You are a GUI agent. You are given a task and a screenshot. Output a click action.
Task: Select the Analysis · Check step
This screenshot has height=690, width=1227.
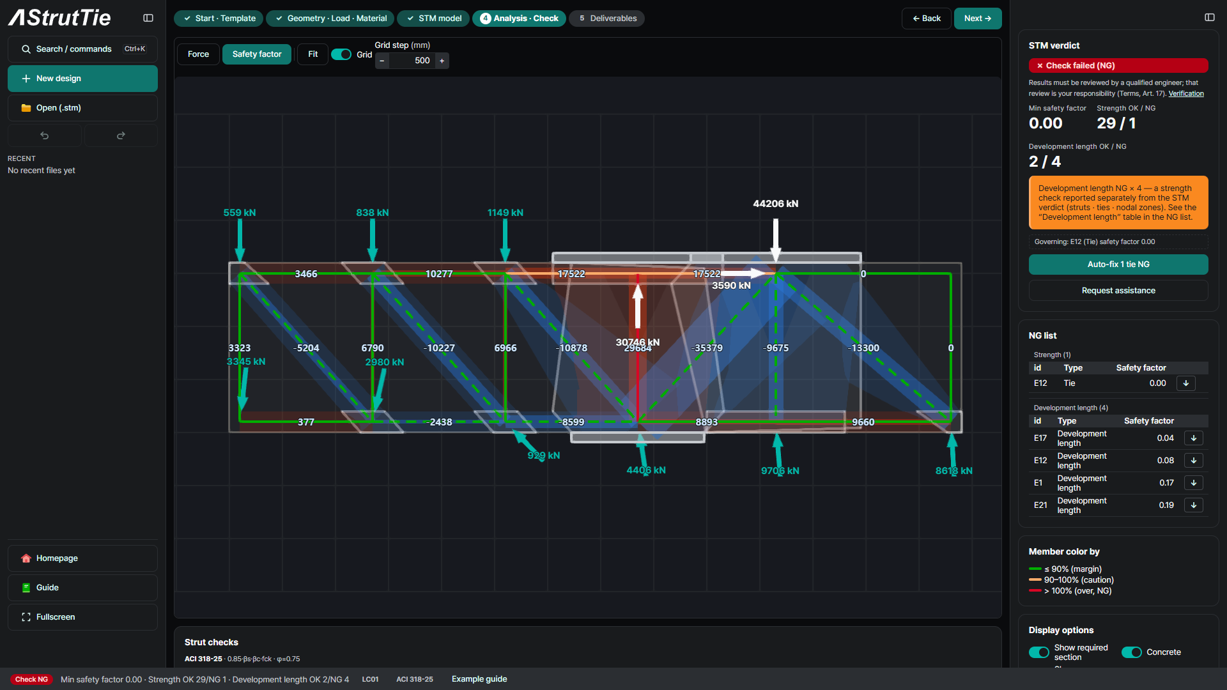click(519, 19)
